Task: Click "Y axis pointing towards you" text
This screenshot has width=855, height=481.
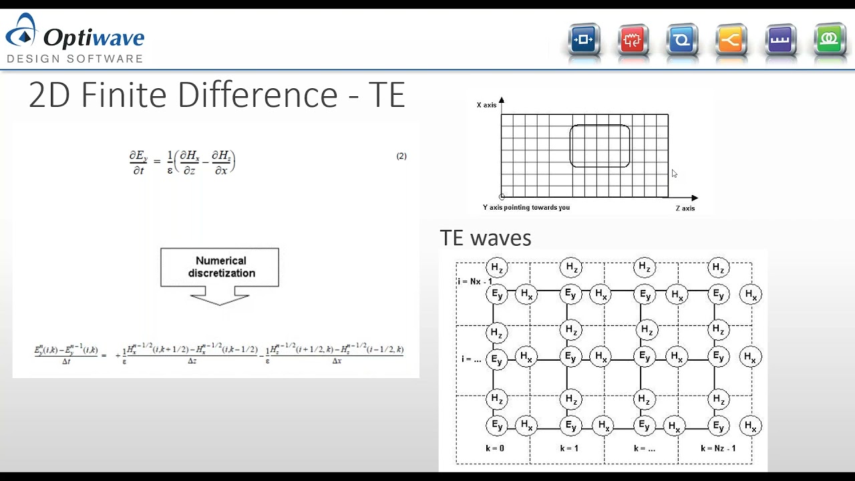Action: click(x=526, y=207)
